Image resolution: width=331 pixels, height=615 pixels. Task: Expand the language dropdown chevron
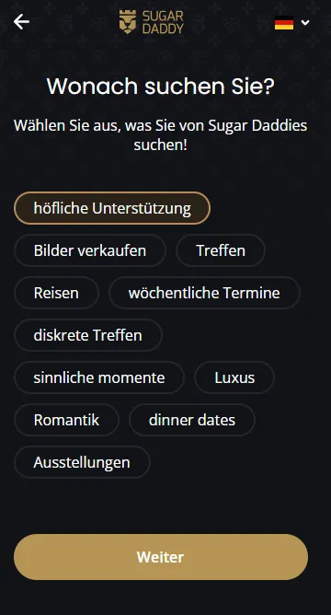305,23
